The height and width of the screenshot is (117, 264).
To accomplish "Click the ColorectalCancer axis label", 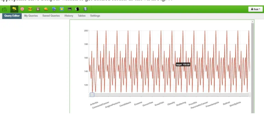I will point(101,105).
